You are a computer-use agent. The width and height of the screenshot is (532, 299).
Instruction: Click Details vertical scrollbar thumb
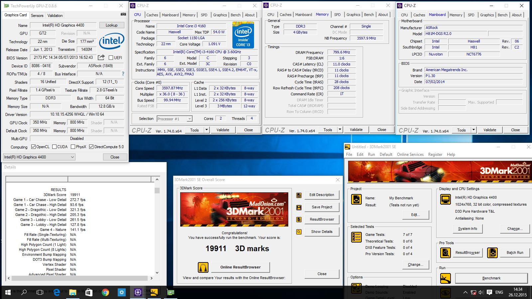(157, 190)
